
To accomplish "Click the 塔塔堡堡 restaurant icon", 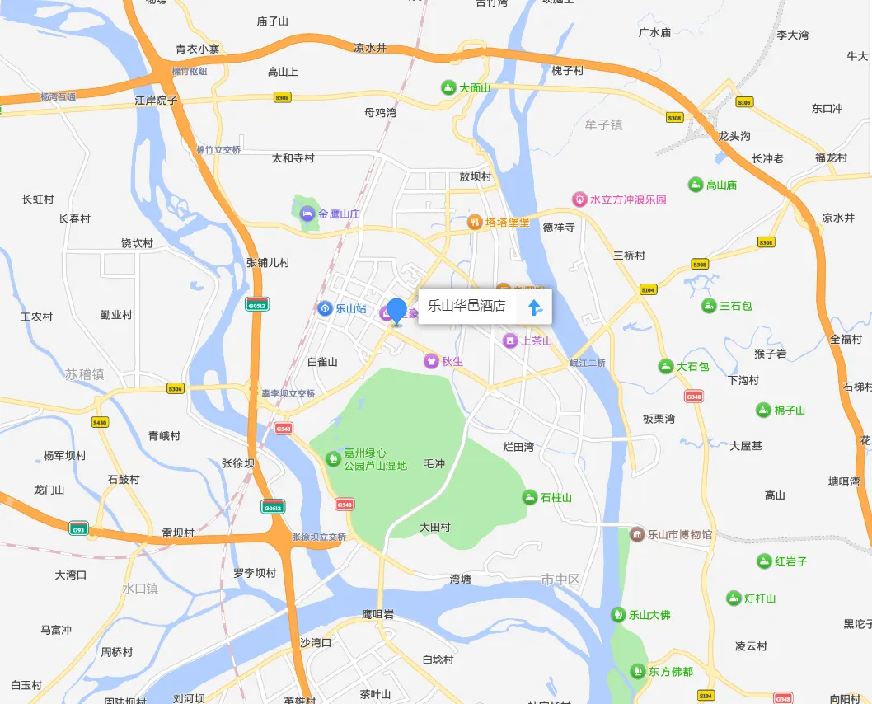I will point(475,222).
